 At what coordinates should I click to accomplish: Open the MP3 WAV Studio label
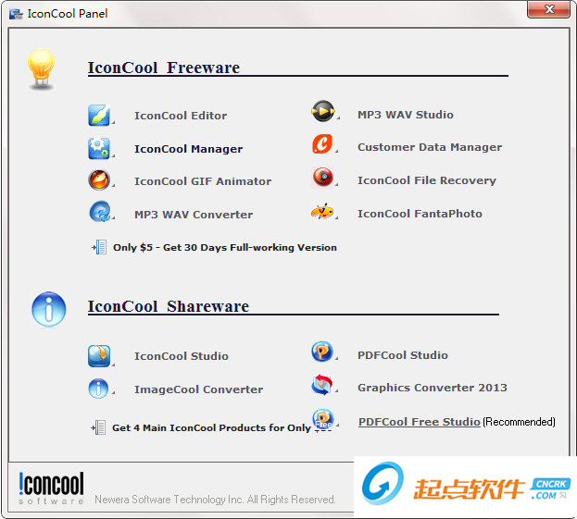click(406, 115)
